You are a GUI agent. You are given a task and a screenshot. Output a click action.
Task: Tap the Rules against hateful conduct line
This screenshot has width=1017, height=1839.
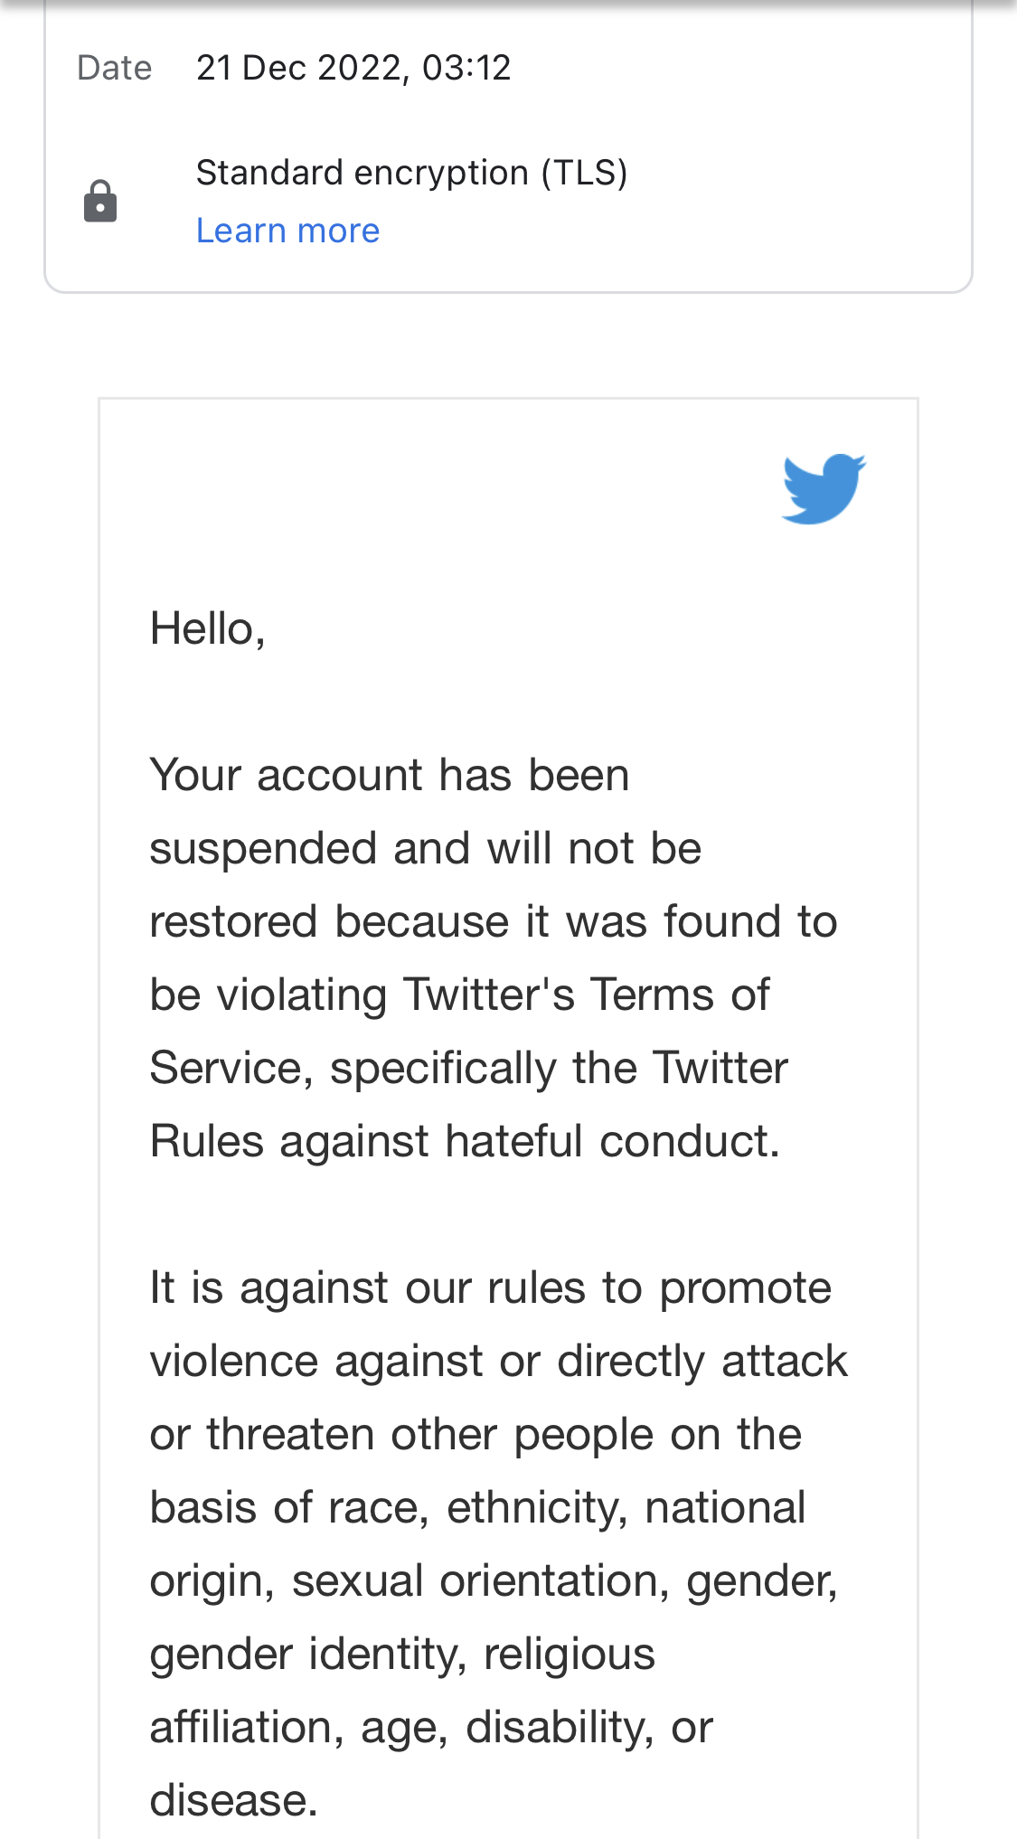point(465,1142)
